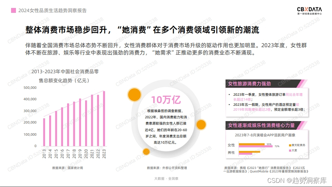Screen dimensions: 332x187
Task: Click the 女性逐渐成娱乐性消费核心力量 banner
Action: coord(266,125)
